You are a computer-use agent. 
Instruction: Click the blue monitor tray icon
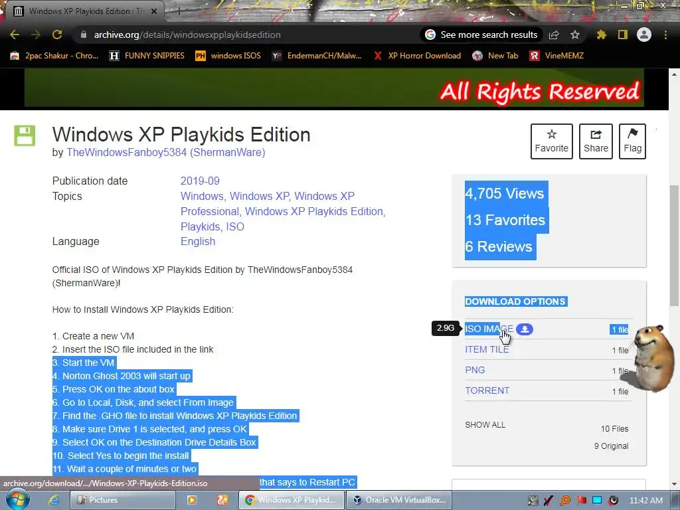point(597,501)
